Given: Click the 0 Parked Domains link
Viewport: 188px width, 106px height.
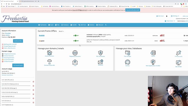Looking at the screenshot, I should point(9,62).
